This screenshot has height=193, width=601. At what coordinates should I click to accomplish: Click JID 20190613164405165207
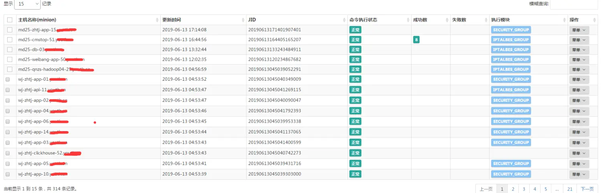274,40
